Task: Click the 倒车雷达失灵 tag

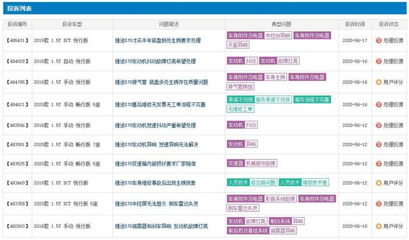Action: pyautogui.click(x=243, y=208)
